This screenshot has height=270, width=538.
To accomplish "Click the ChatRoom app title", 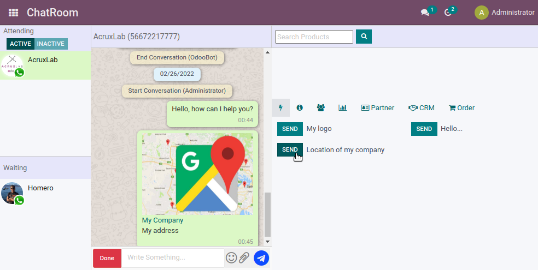I will (x=52, y=13).
